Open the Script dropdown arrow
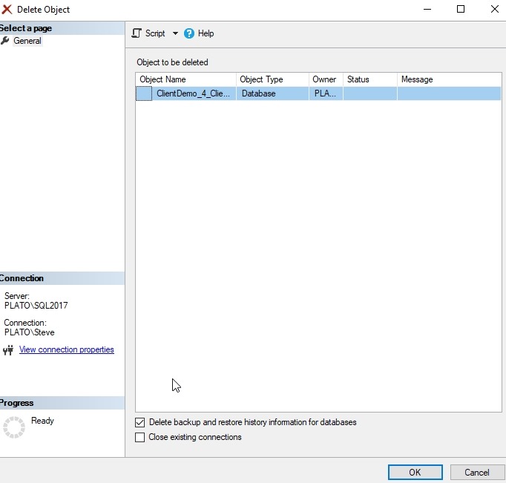This screenshot has height=483, width=506. coord(175,33)
